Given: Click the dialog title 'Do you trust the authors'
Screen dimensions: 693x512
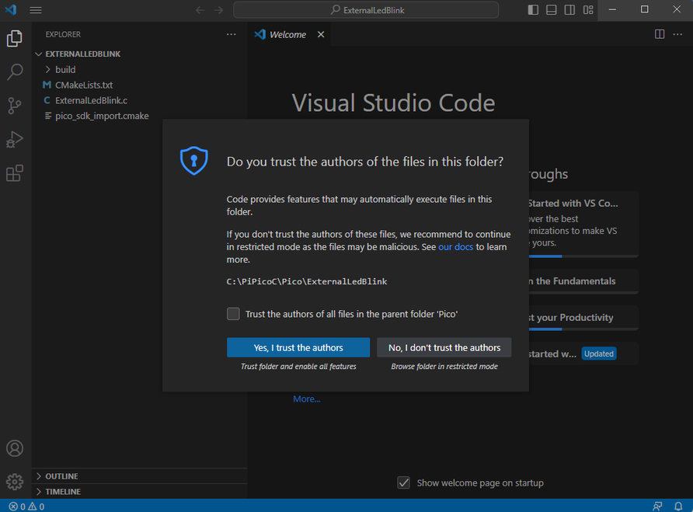Looking at the screenshot, I should (x=365, y=162).
